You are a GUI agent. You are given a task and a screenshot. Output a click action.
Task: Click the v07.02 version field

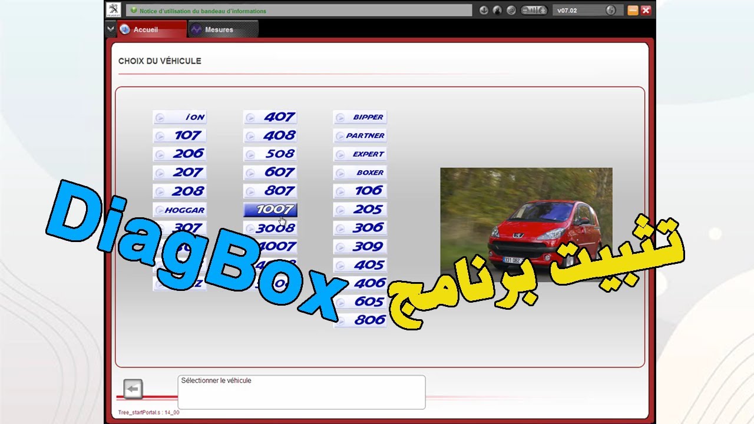587,10
